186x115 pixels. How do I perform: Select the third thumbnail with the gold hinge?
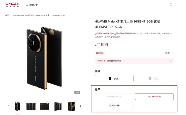tap(44, 106)
